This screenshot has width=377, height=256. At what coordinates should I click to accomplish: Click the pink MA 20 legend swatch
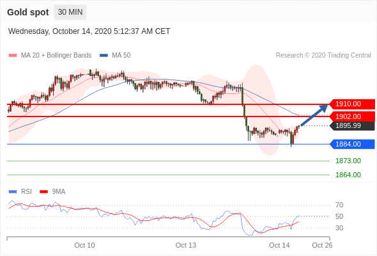click(13, 56)
